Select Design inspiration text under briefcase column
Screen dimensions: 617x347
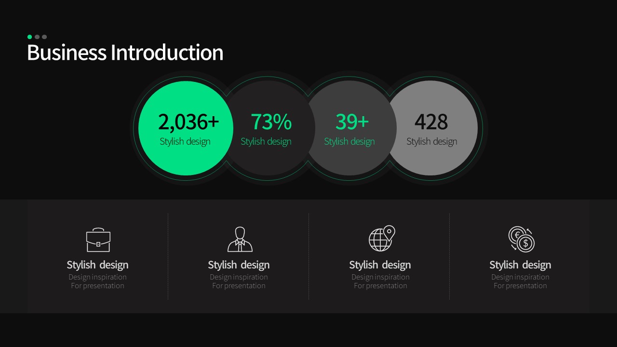[97, 277]
